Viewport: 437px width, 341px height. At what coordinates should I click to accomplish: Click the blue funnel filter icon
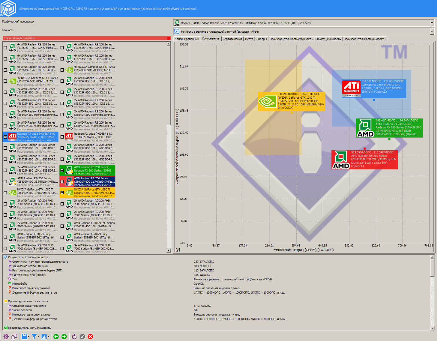point(34,337)
